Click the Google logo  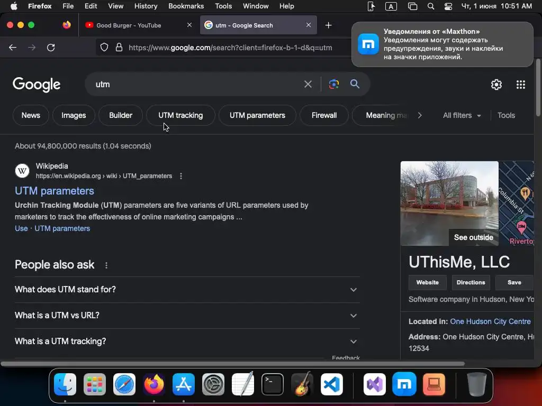[x=37, y=84]
